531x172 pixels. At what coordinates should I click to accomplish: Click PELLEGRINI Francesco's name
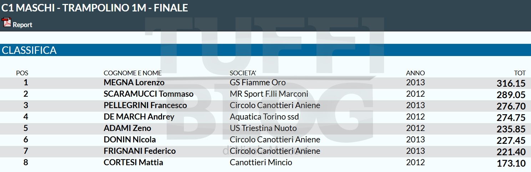tap(145, 105)
